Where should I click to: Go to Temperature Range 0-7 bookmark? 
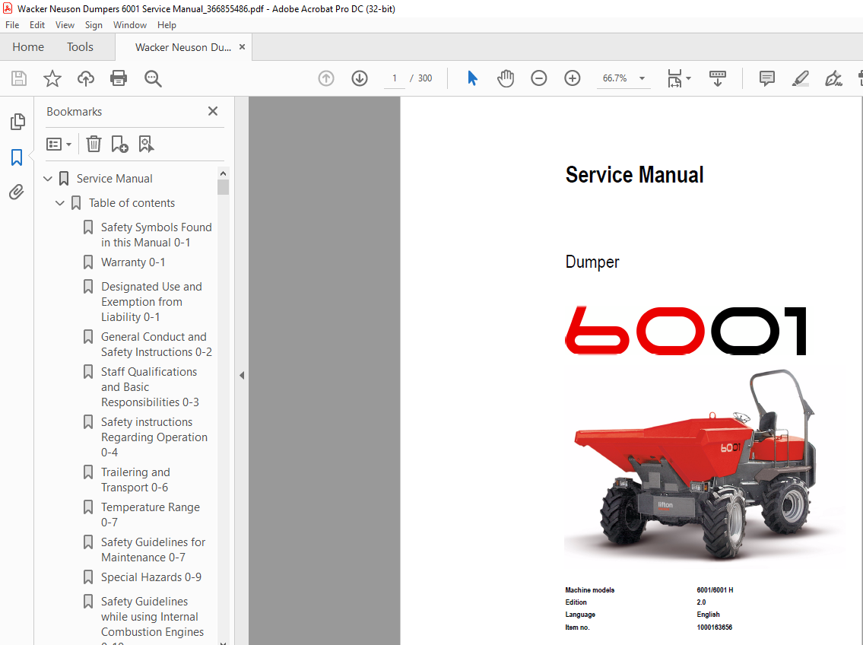point(151,515)
